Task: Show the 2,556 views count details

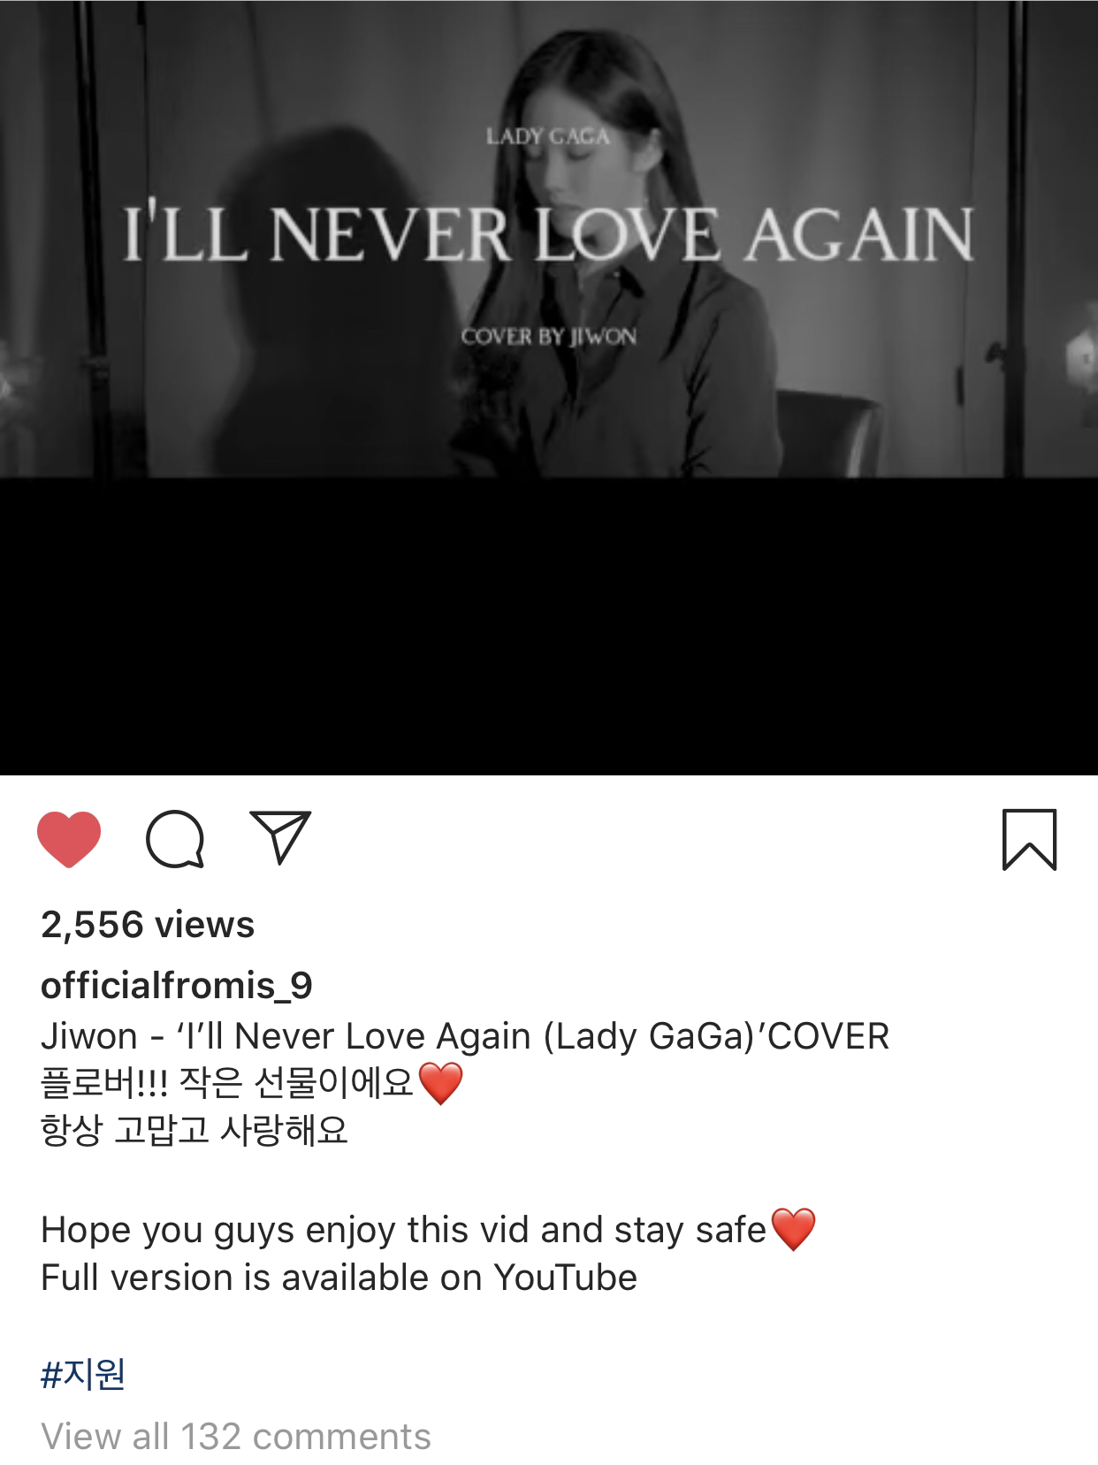Action: pyautogui.click(x=148, y=925)
